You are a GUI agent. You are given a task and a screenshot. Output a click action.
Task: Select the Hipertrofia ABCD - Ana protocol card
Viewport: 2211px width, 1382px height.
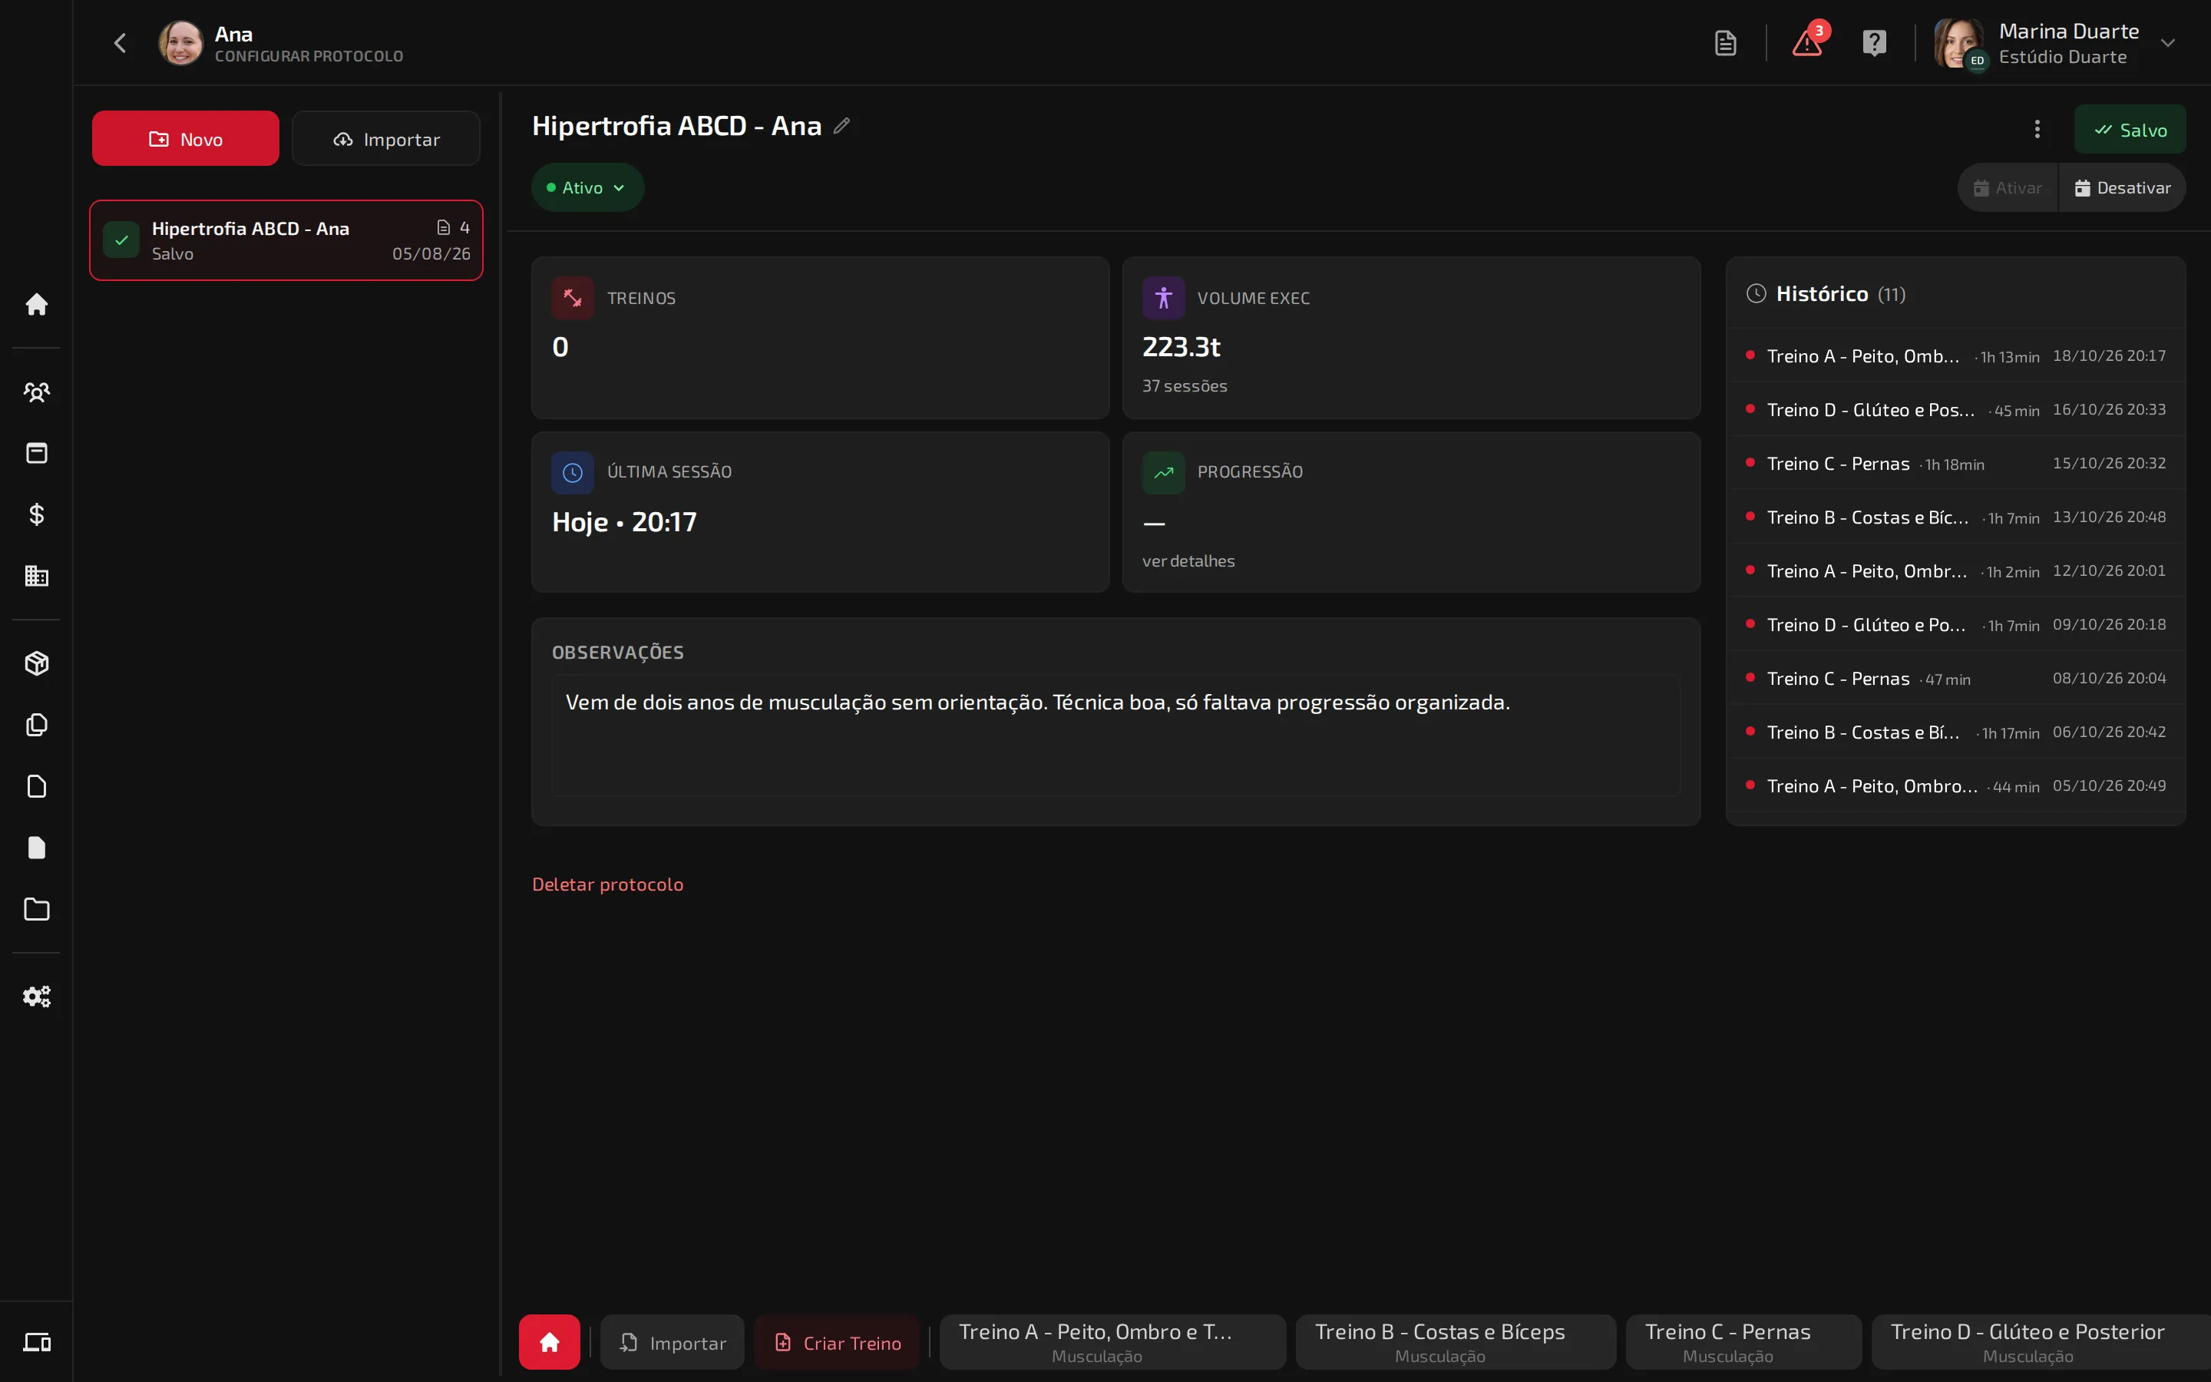(x=286, y=240)
